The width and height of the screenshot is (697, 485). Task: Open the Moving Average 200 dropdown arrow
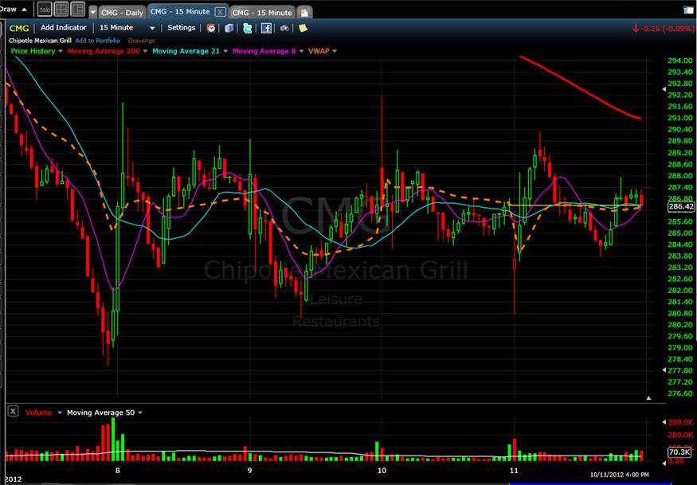point(145,51)
